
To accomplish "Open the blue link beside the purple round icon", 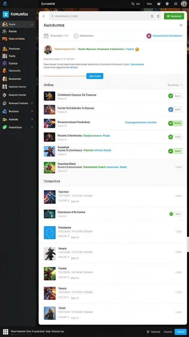I will 167,36.
